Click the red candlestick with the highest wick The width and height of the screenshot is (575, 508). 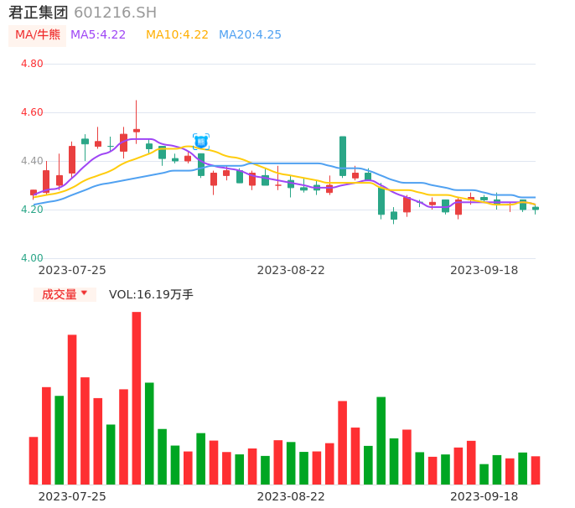tap(137, 130)
